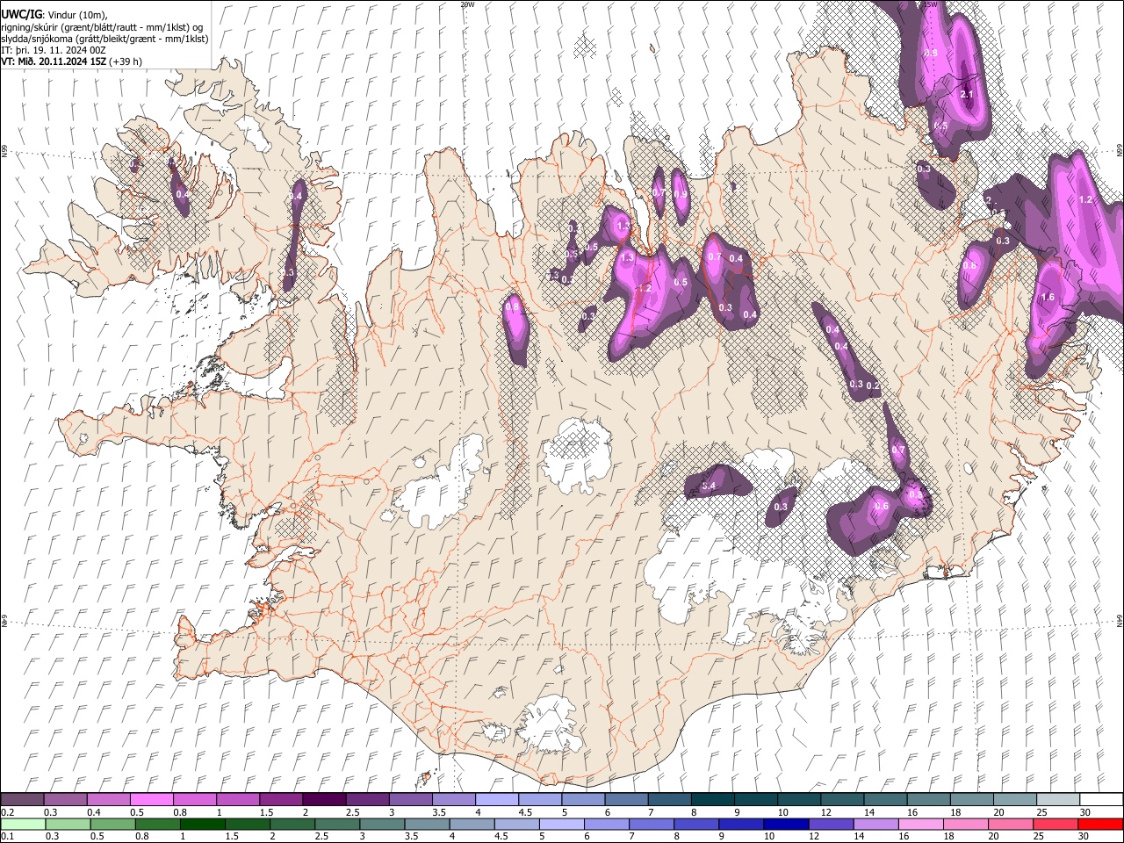Viewport: 1124px width, 843px height.
Task: Pick the rain legend swatch for 3–3.5
Action: tap(382, 824)
